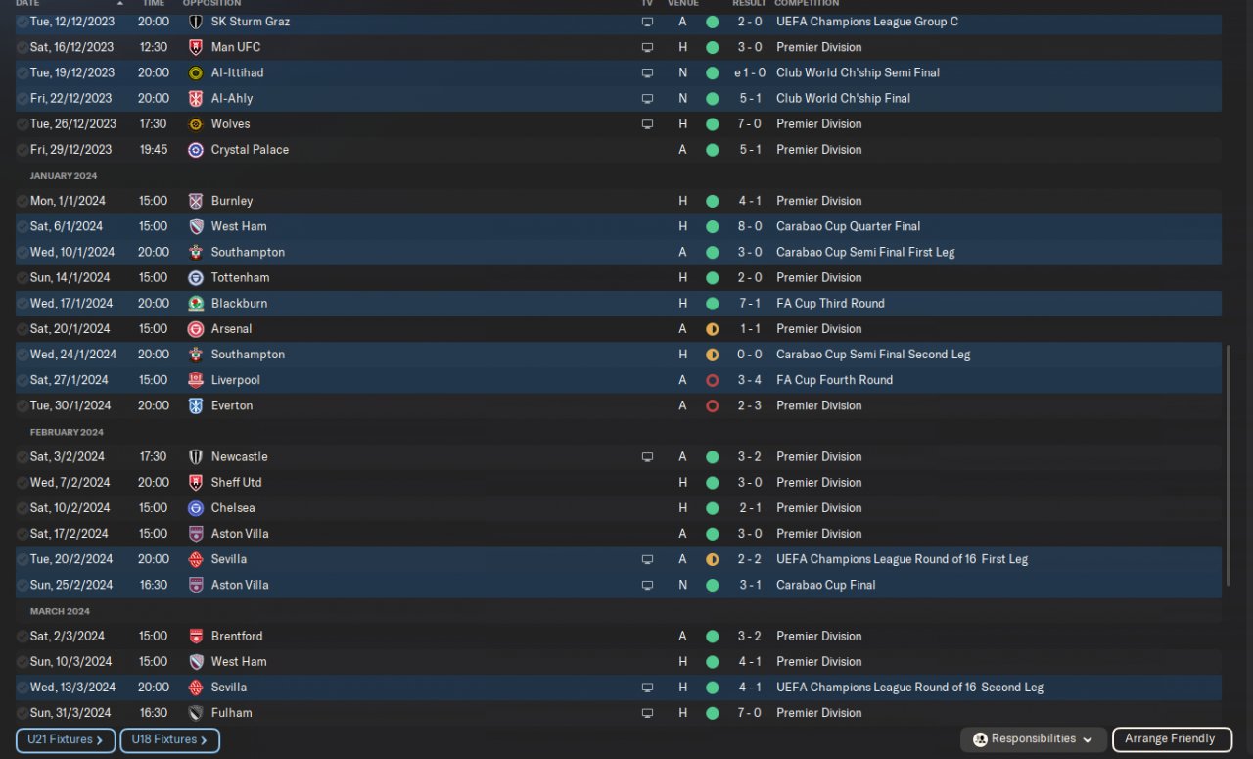The image size is (1253, 759).
Task: Toggle the check mark beside Sat, 6/1/2024
Action: point(23,226)
